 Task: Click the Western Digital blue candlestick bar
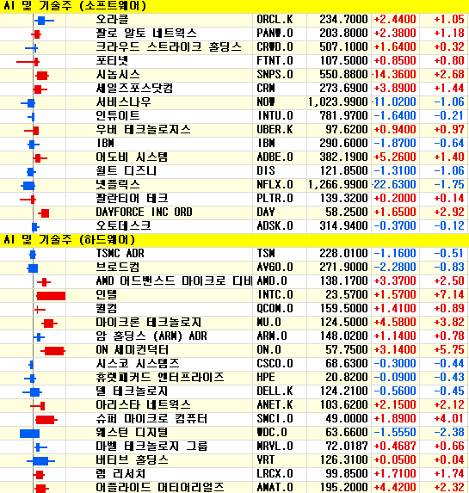point(29,434)
